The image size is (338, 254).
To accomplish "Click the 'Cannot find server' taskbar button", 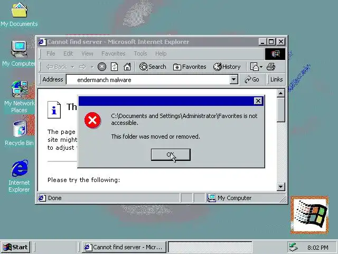I will click(124, 247).
